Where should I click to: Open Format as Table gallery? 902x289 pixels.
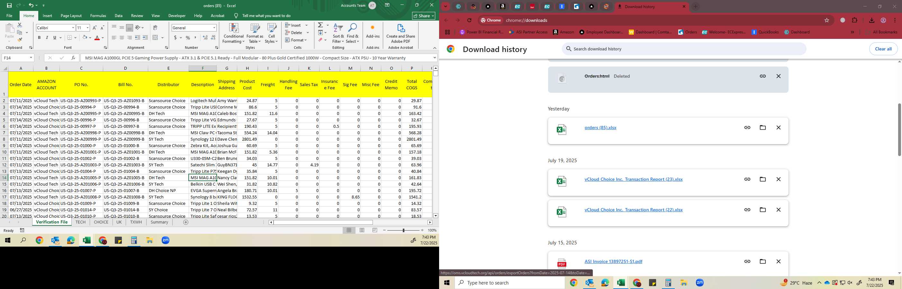255,34
